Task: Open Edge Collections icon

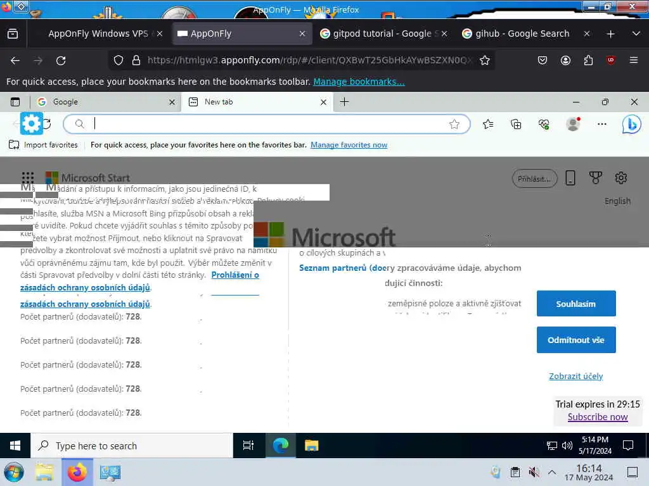Action: pos(516,124)
